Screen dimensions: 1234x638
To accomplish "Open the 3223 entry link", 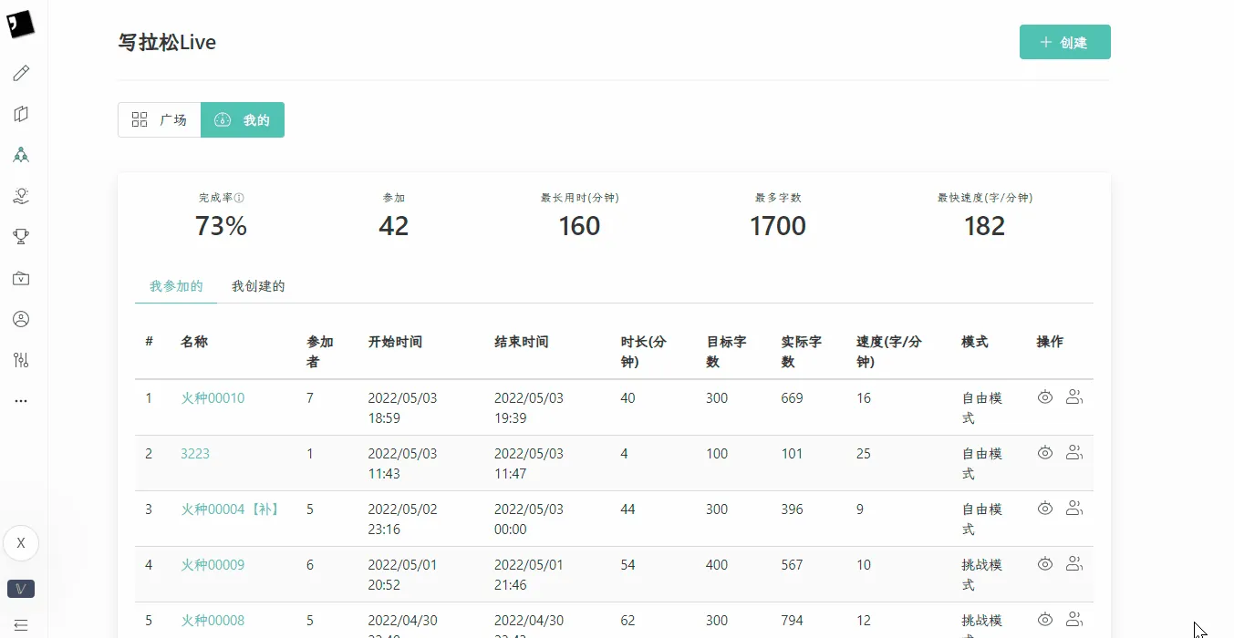I will (x=195, y=454).
